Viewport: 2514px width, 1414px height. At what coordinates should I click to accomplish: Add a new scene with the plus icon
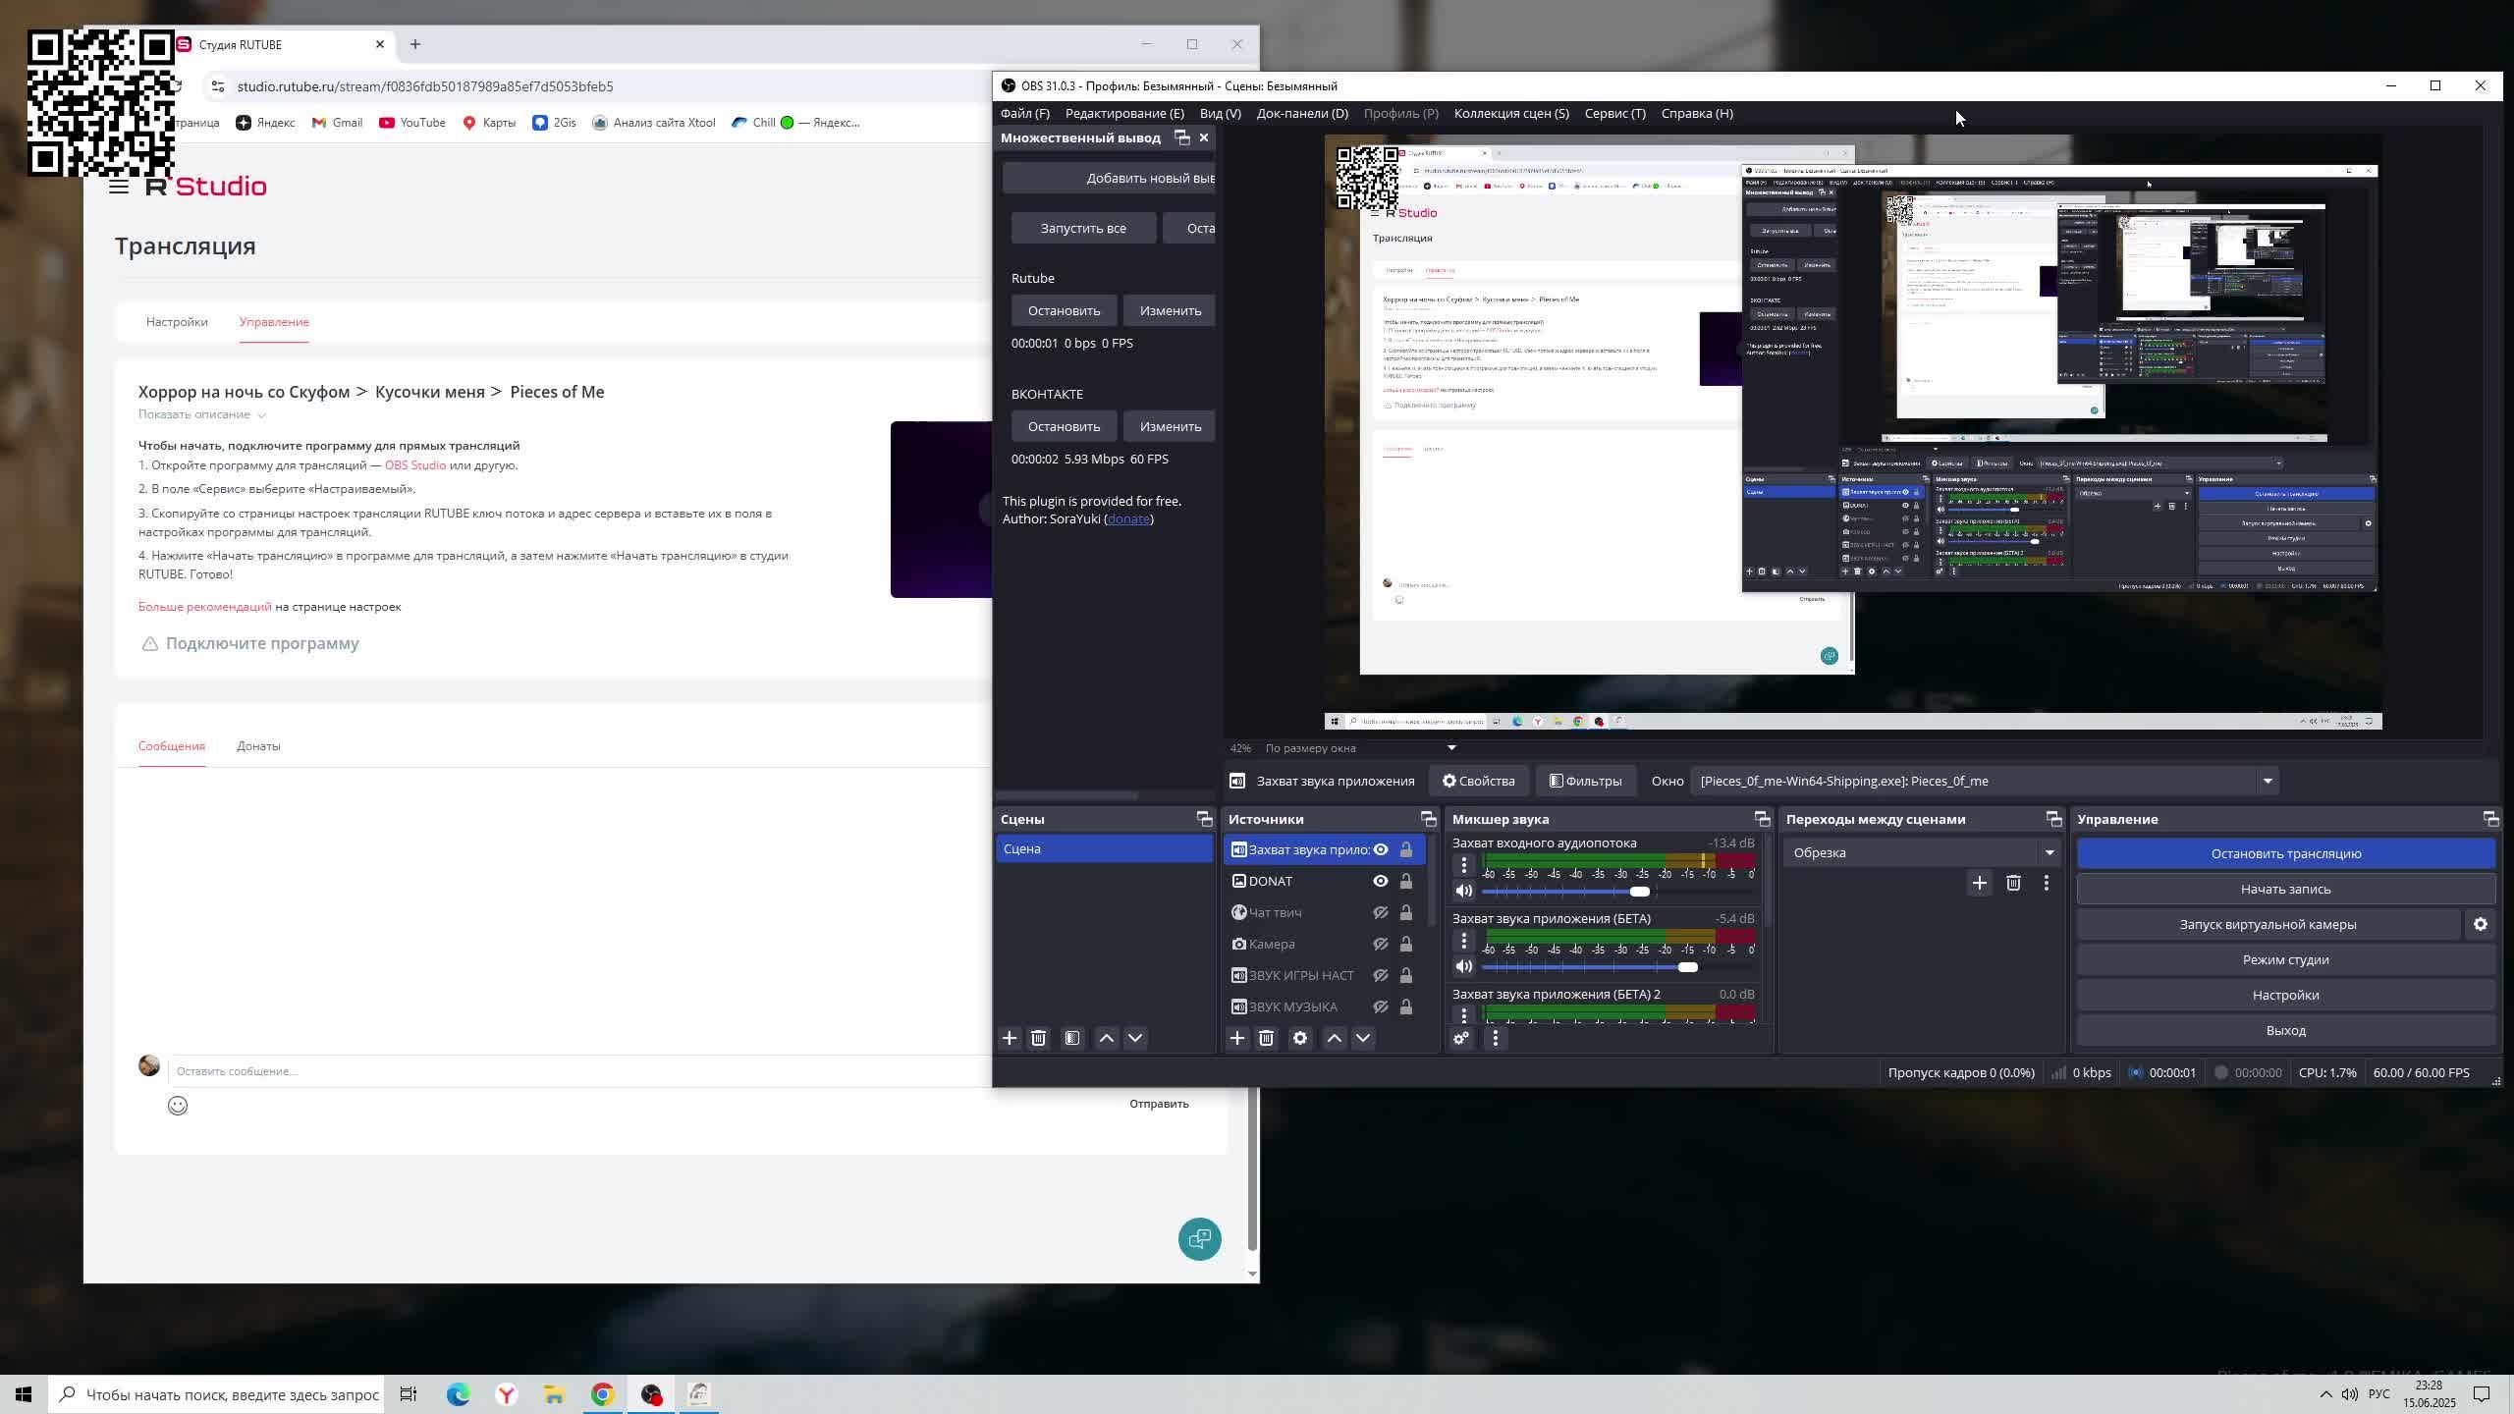[1010, 1038]
